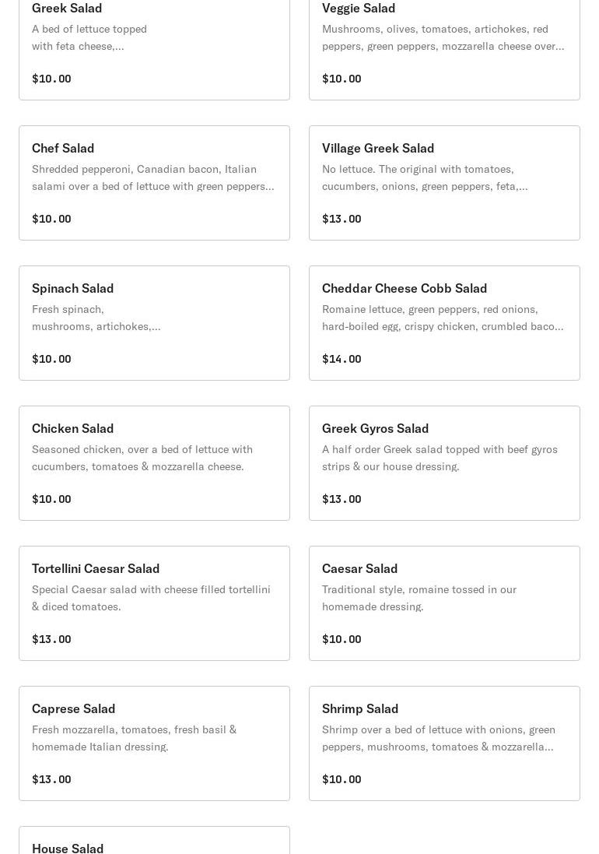Select the Veggie Salad card
The width and height of the screenshot is (599, 854).
click(x=444, y=47)
